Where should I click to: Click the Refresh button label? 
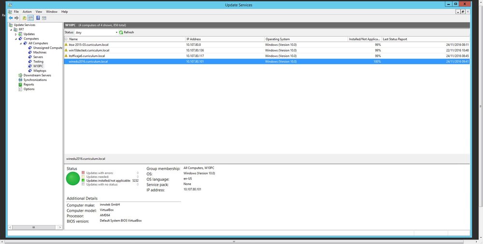coord(129,32)
